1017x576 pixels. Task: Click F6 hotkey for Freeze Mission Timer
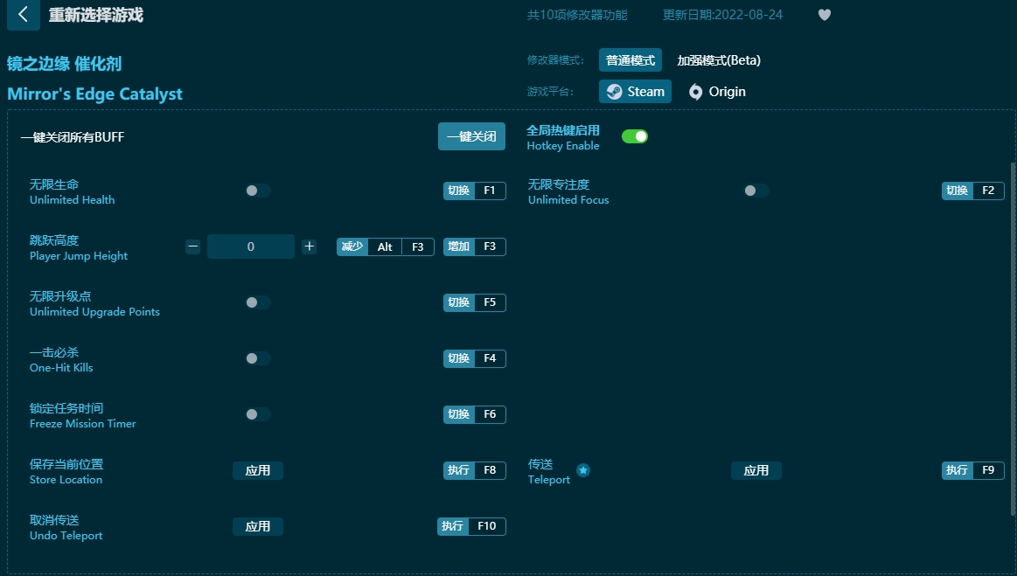point(475,413)
